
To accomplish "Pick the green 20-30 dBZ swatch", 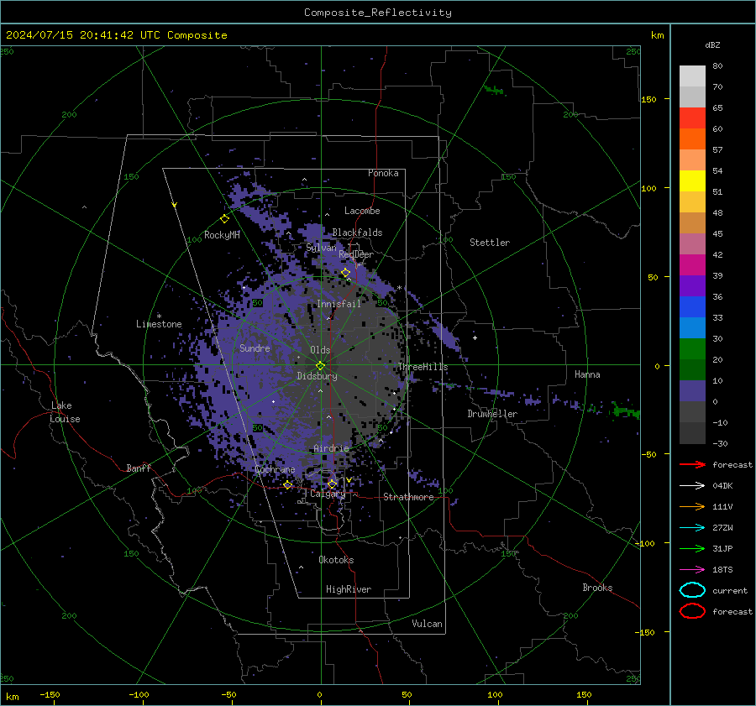I will (x=692, y=349).
